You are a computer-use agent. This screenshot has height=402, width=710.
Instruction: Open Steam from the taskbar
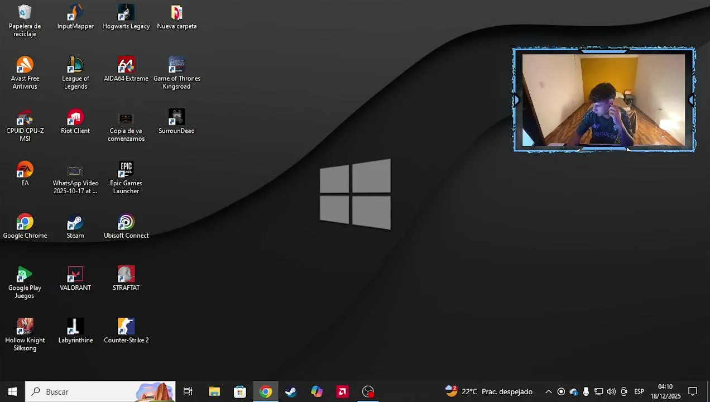point(291,391)
